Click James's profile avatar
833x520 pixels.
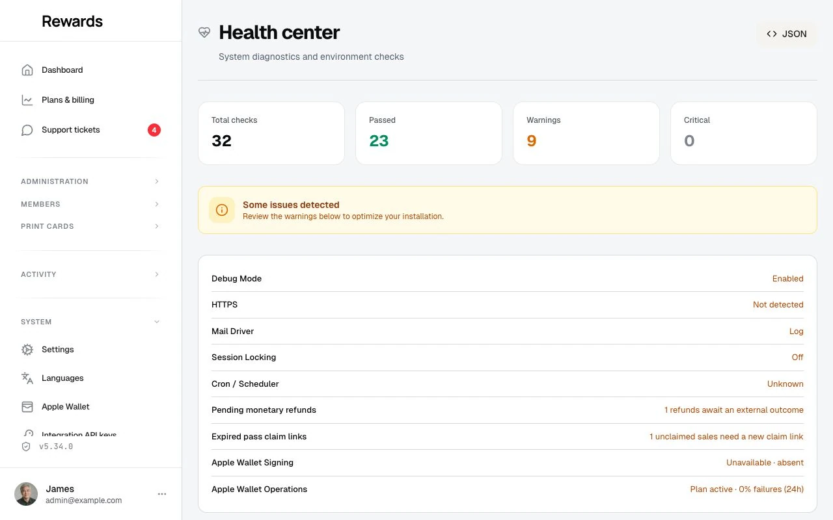pyautogui.click(x=26, y=494)
